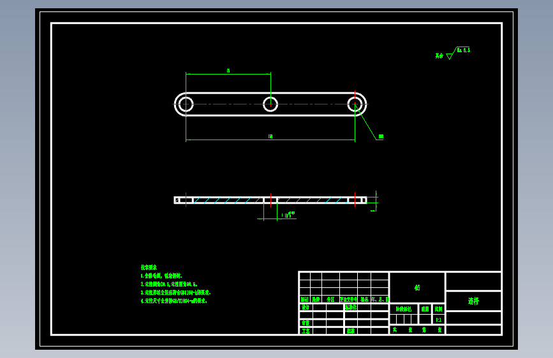
Task: Click the 'Ra 6.3' roughness value
Action: pyautogui.click(x=464, y=50)
